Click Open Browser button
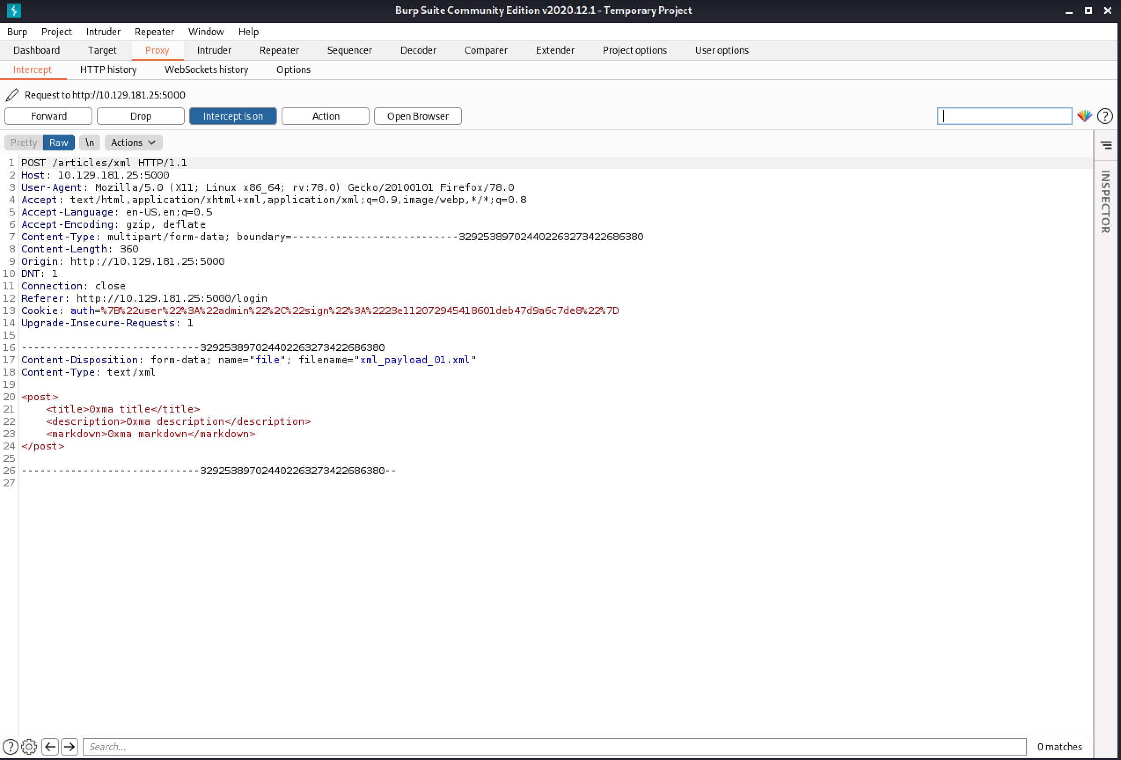This screenshot has height=760, width=1121. coord(418,116)
